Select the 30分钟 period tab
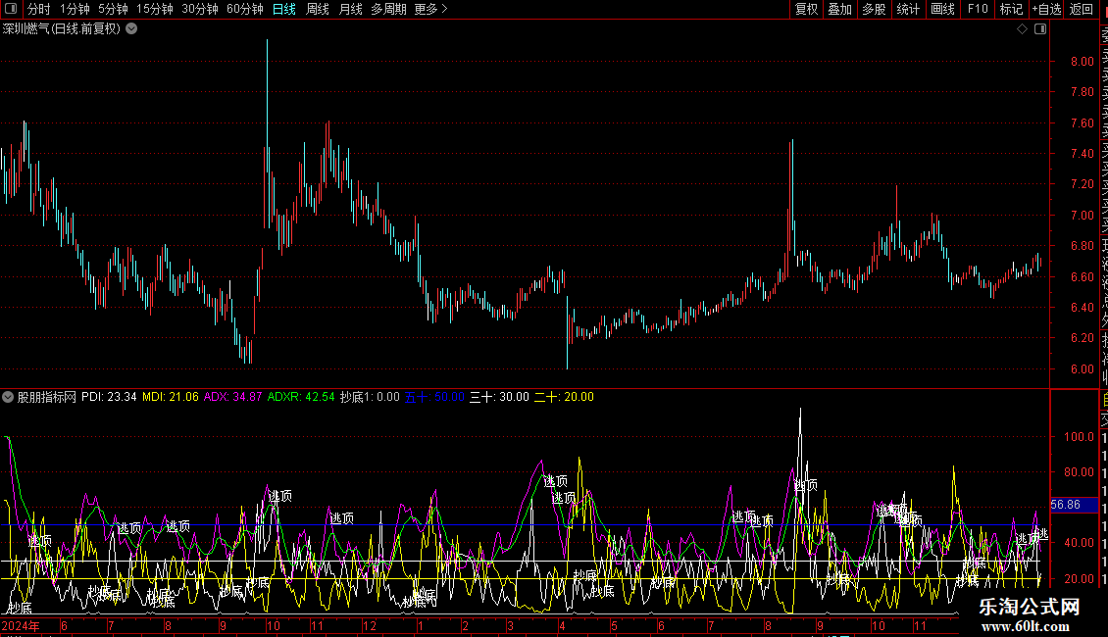 click(x=200, y=9)
